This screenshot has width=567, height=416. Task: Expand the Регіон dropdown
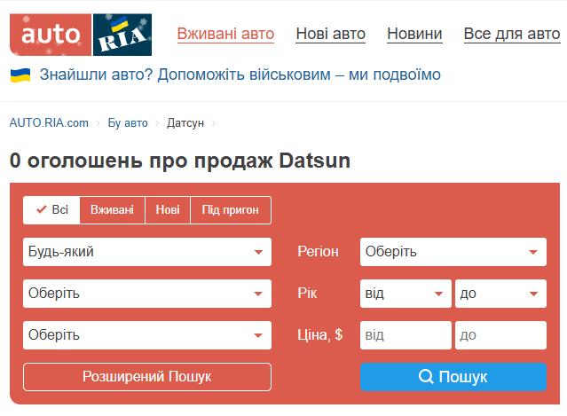click(453, 252)
